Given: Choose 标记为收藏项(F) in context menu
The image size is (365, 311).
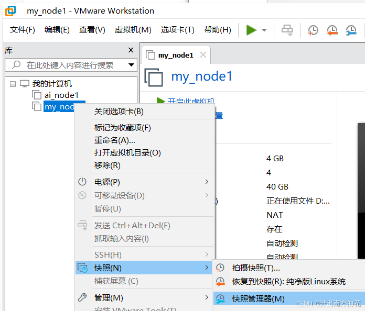Looking at the screenshot, I should 144,128.
